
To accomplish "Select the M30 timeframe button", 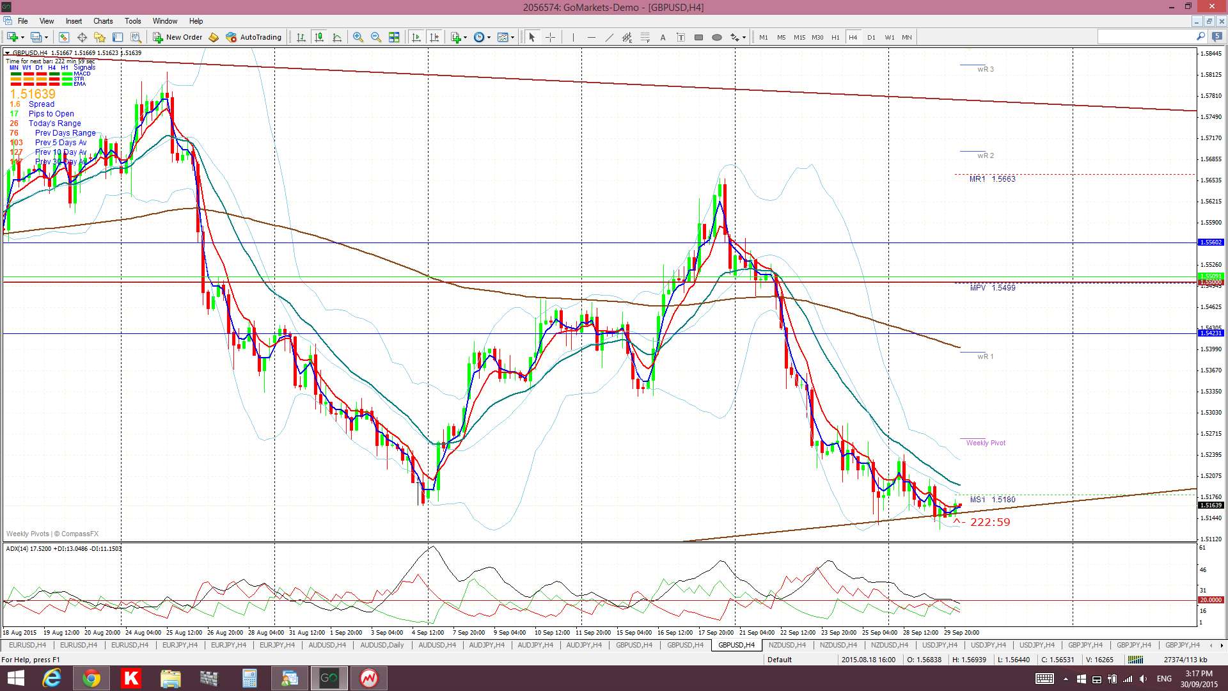I will (817, 37).
